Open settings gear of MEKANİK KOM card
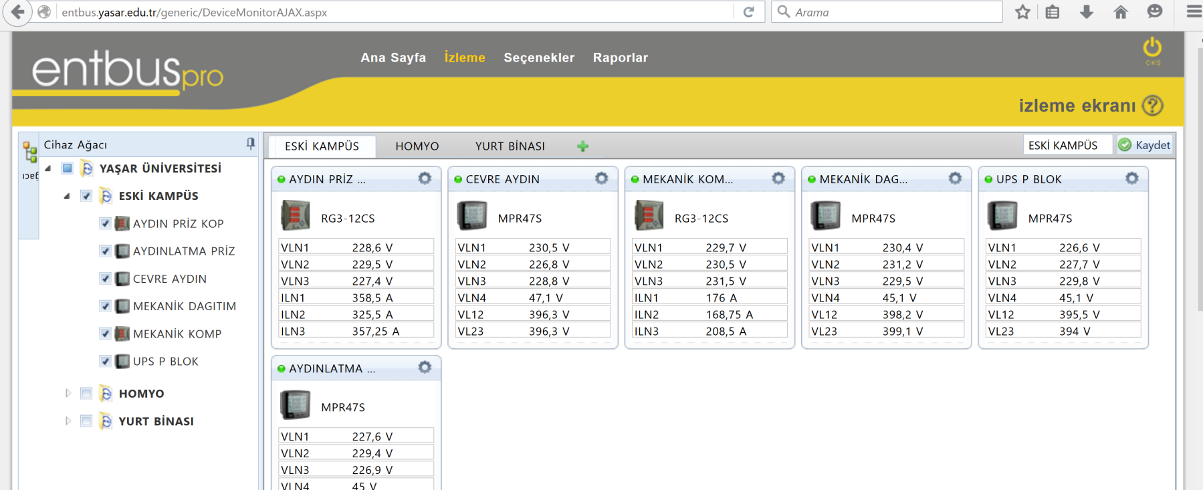This screenshot has width=1203, height=490. pyautogui.click(x=778, y=178)
